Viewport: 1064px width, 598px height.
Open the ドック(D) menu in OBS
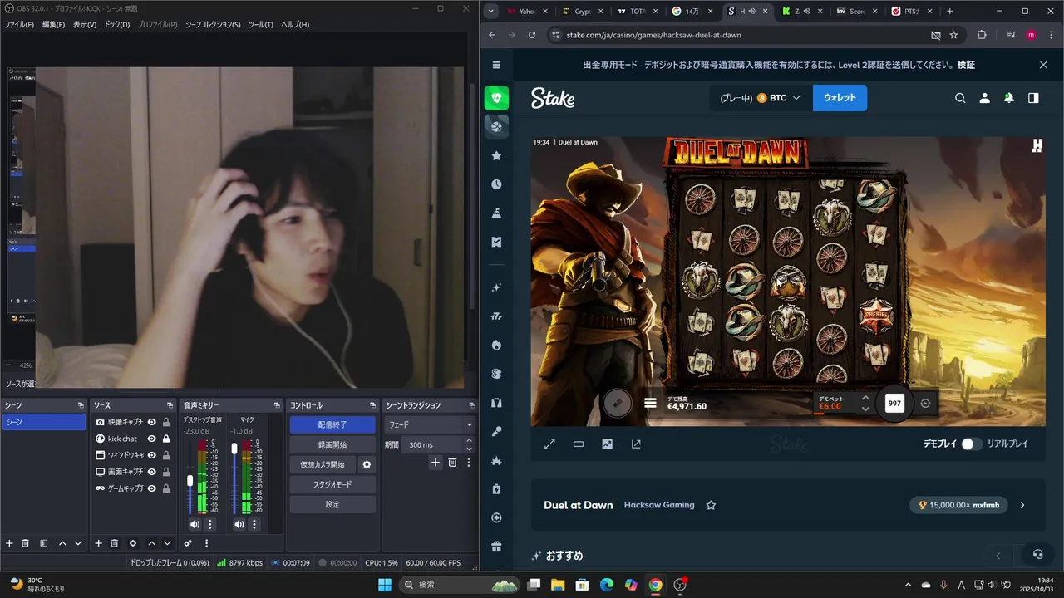[116, 24]
